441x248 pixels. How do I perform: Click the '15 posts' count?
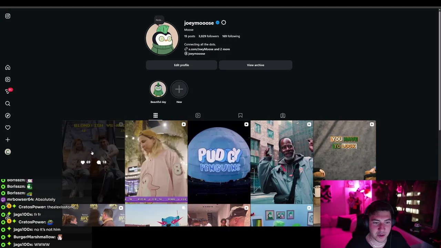click(x=189, y=36)
